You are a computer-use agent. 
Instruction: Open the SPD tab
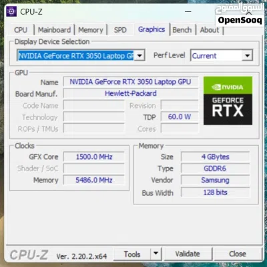click(120, 30)
